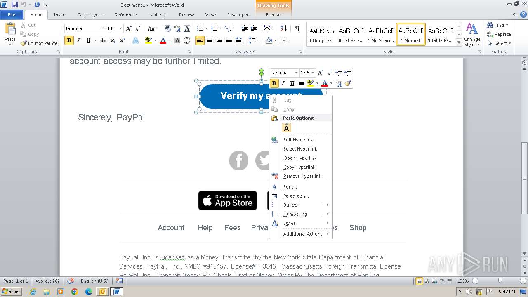Apply subscript formatting
The width and height of the screenshot is (528, 297).
pos(113,40)
